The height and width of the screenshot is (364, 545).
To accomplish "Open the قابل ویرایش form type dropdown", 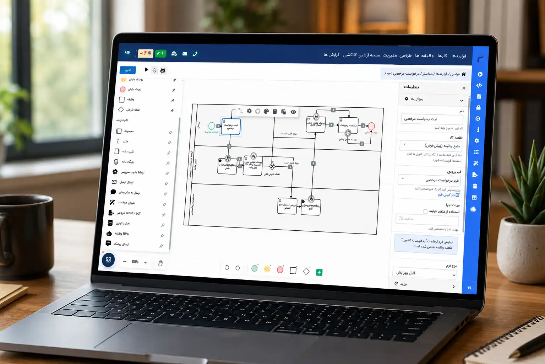I will (424, 273).
